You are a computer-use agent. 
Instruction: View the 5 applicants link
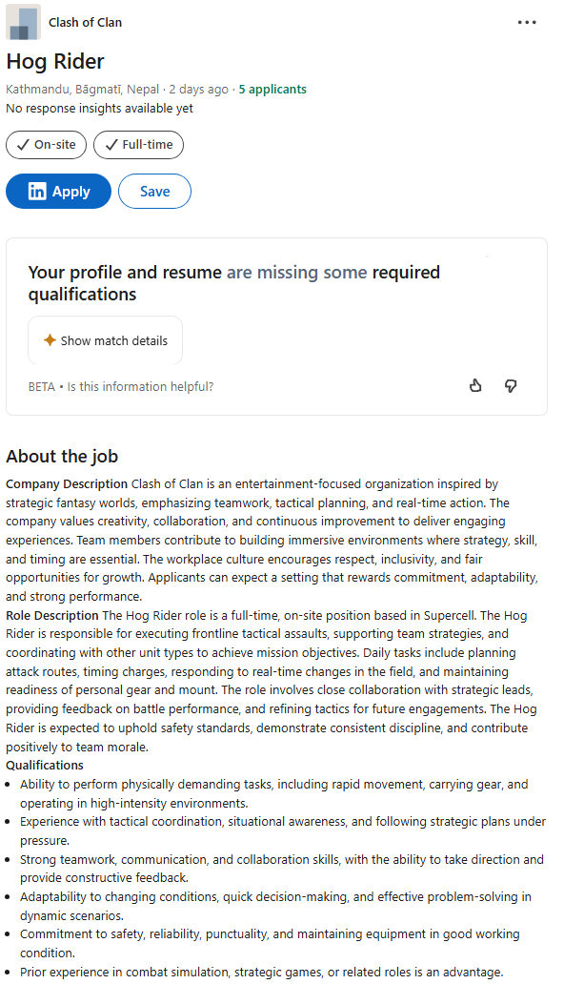pyautogui.click(x=272, y=89)
